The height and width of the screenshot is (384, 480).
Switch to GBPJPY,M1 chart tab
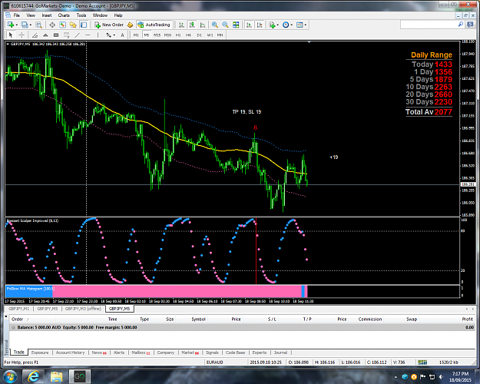19,309
